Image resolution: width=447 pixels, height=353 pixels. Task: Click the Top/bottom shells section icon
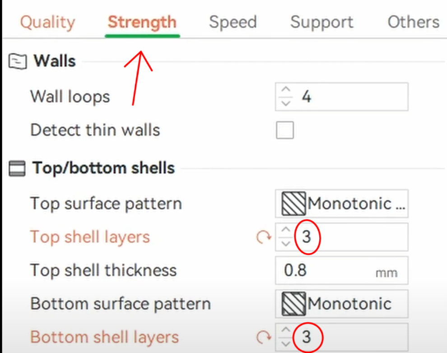(18, 169)
